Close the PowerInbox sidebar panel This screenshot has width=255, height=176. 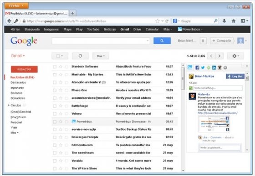[247, 66]
